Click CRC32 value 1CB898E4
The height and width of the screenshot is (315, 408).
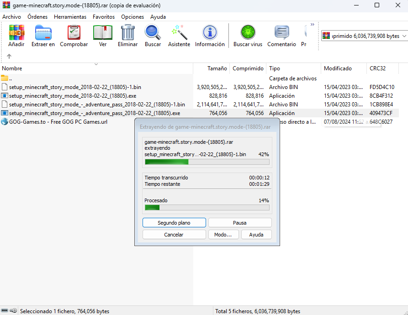381,105
